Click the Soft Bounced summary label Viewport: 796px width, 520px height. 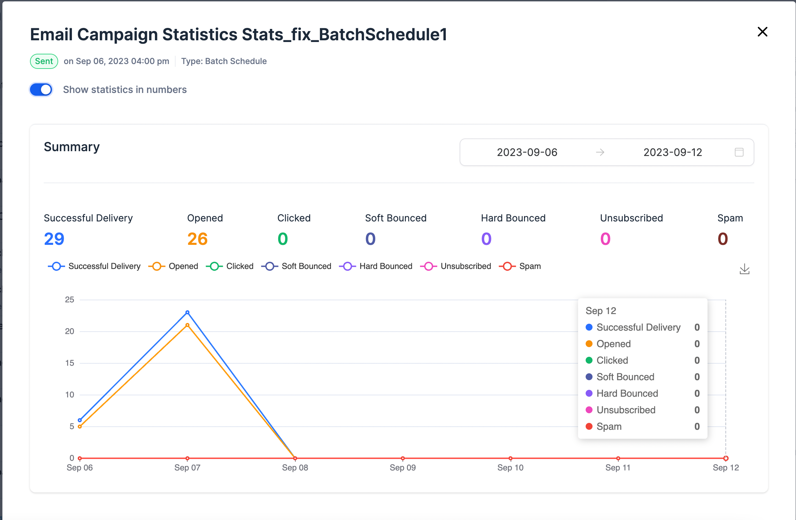click(396, 218)
